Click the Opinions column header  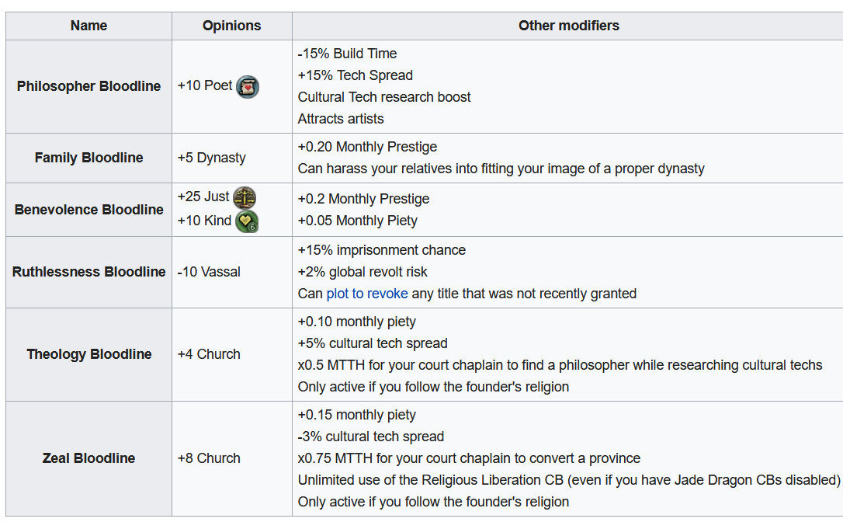231,26
